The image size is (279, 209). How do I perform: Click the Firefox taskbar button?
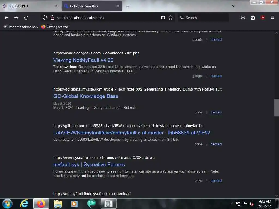[41, 204]
